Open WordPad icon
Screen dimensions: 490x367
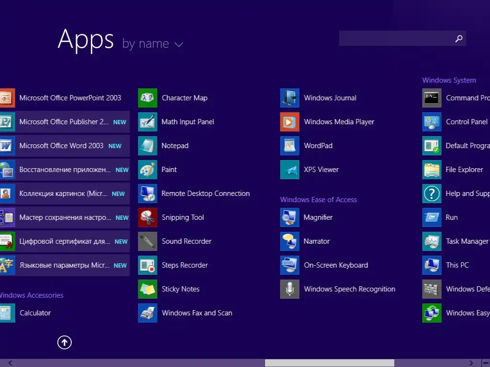click(290, 146)
